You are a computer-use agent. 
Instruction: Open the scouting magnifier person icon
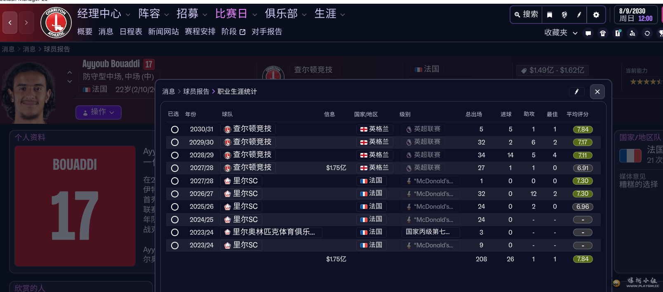tap(632, 33)
